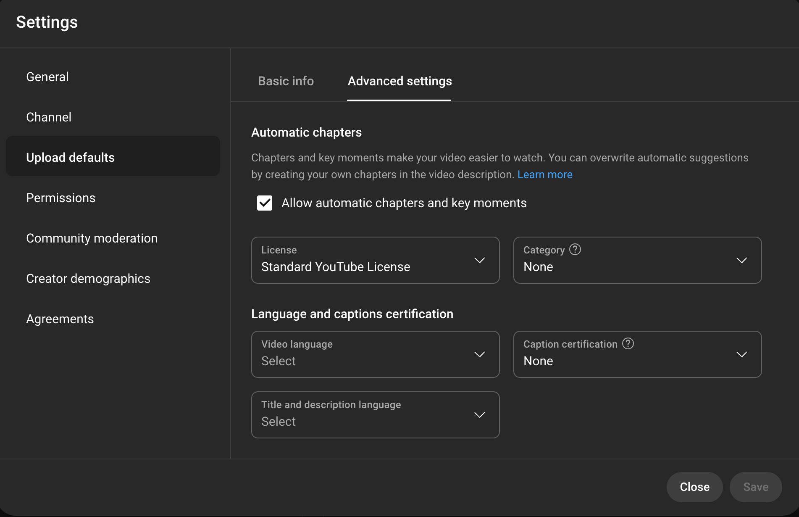Open the Category help tooltip
The height and width of the screenshot is (517, 799).
click(574, 249)
